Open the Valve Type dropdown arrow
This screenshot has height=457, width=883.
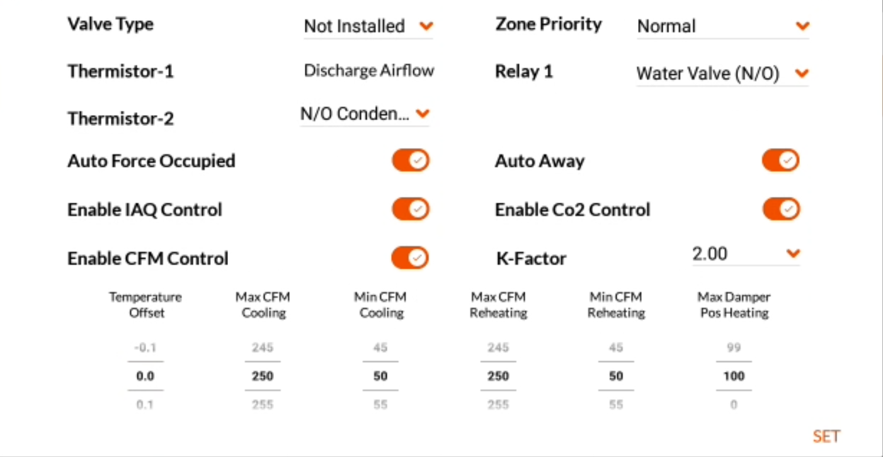426,26
